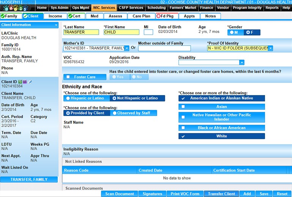Check the Foster Care checkbox
The width and height of the screenshot is (292, 197).
click(68, 77)
